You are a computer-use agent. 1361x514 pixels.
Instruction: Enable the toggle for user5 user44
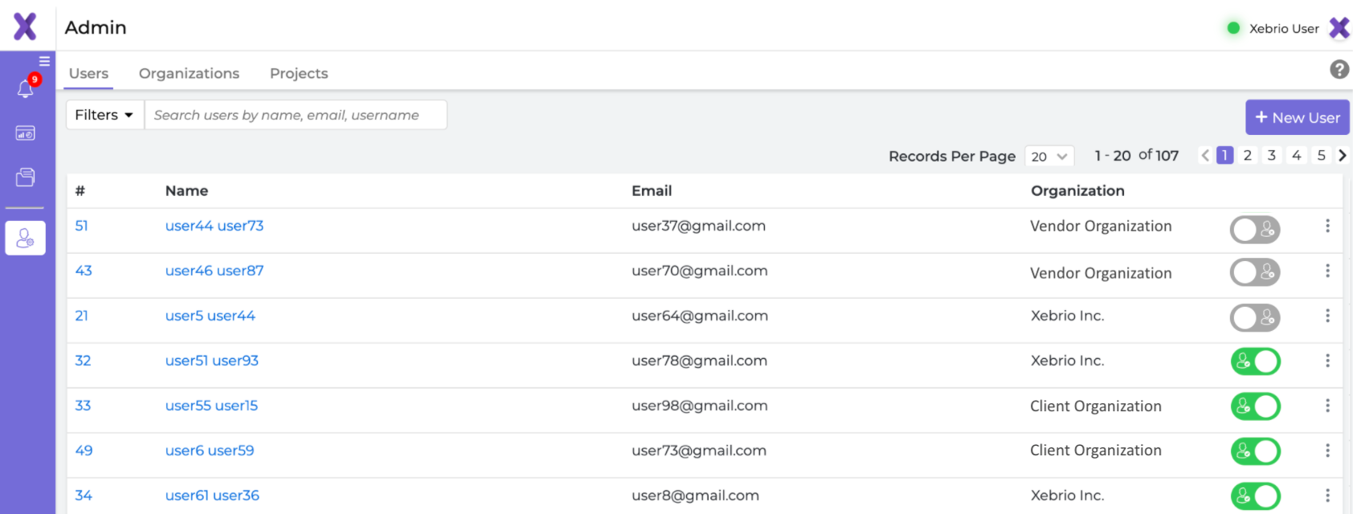pos(1255,318)
